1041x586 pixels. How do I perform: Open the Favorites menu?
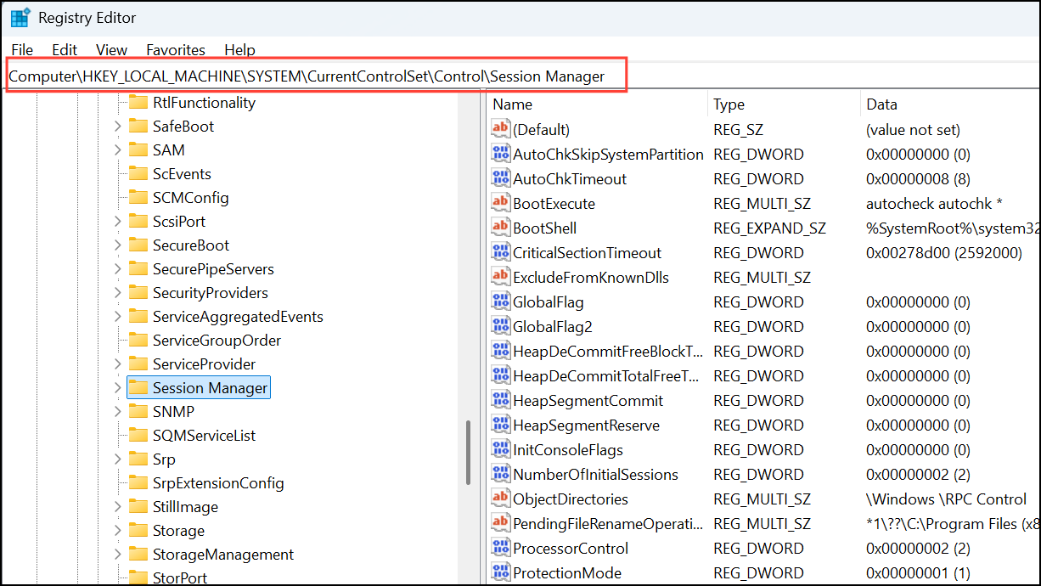click(x=176, y=50)
